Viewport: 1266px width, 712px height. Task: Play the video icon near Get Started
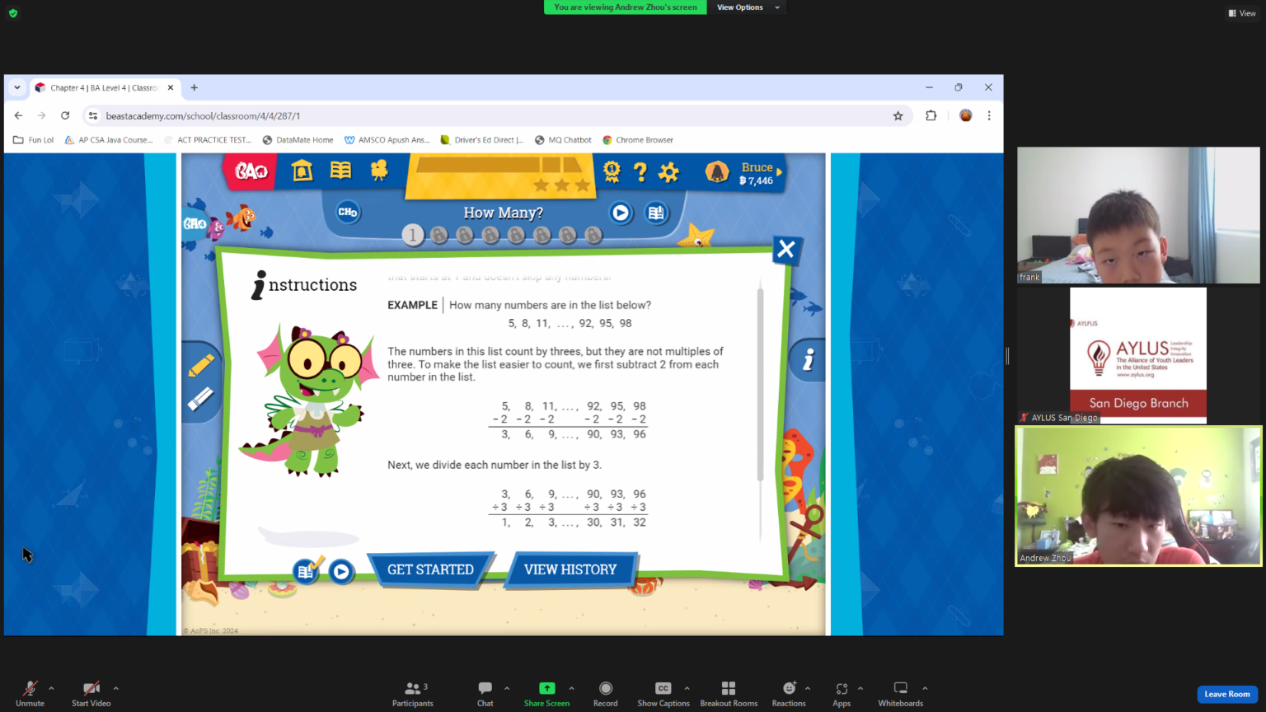(341, 570)
